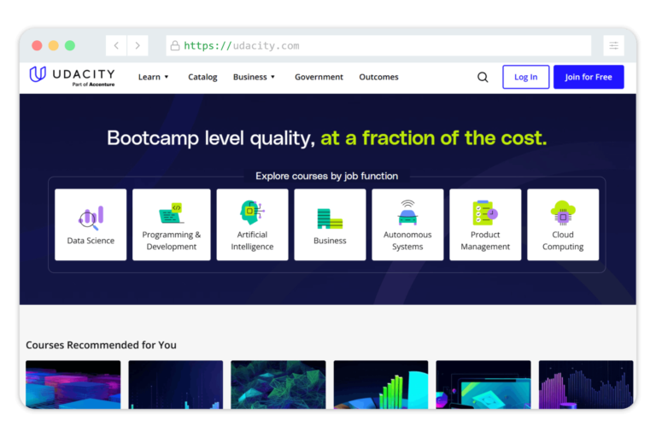The image size is (656, 437).
Task: Expand the Business dropdown in navbar
Action: 254,77
